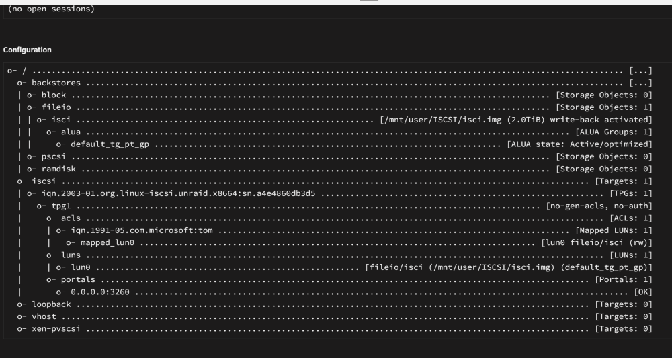Select the tpg1 node
672x358 pixels.
click(x=61, y=206)
